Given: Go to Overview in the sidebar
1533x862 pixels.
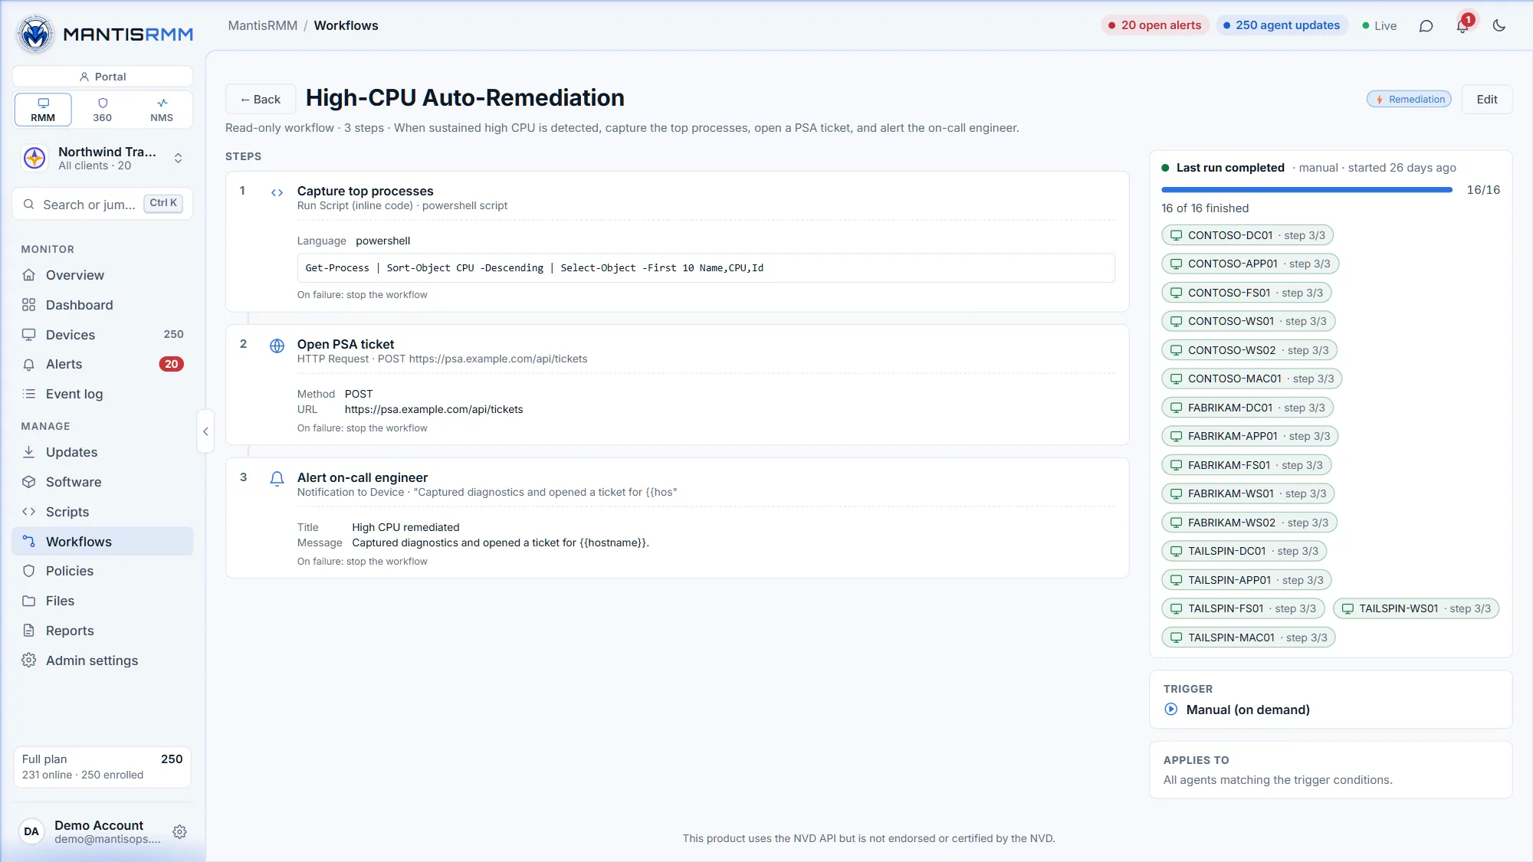Looking at the screenshot, I should 103,275.
